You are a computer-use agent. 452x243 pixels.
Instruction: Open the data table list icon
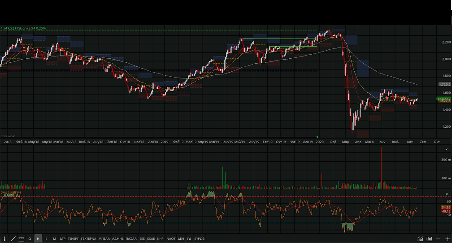pos(22,239)
